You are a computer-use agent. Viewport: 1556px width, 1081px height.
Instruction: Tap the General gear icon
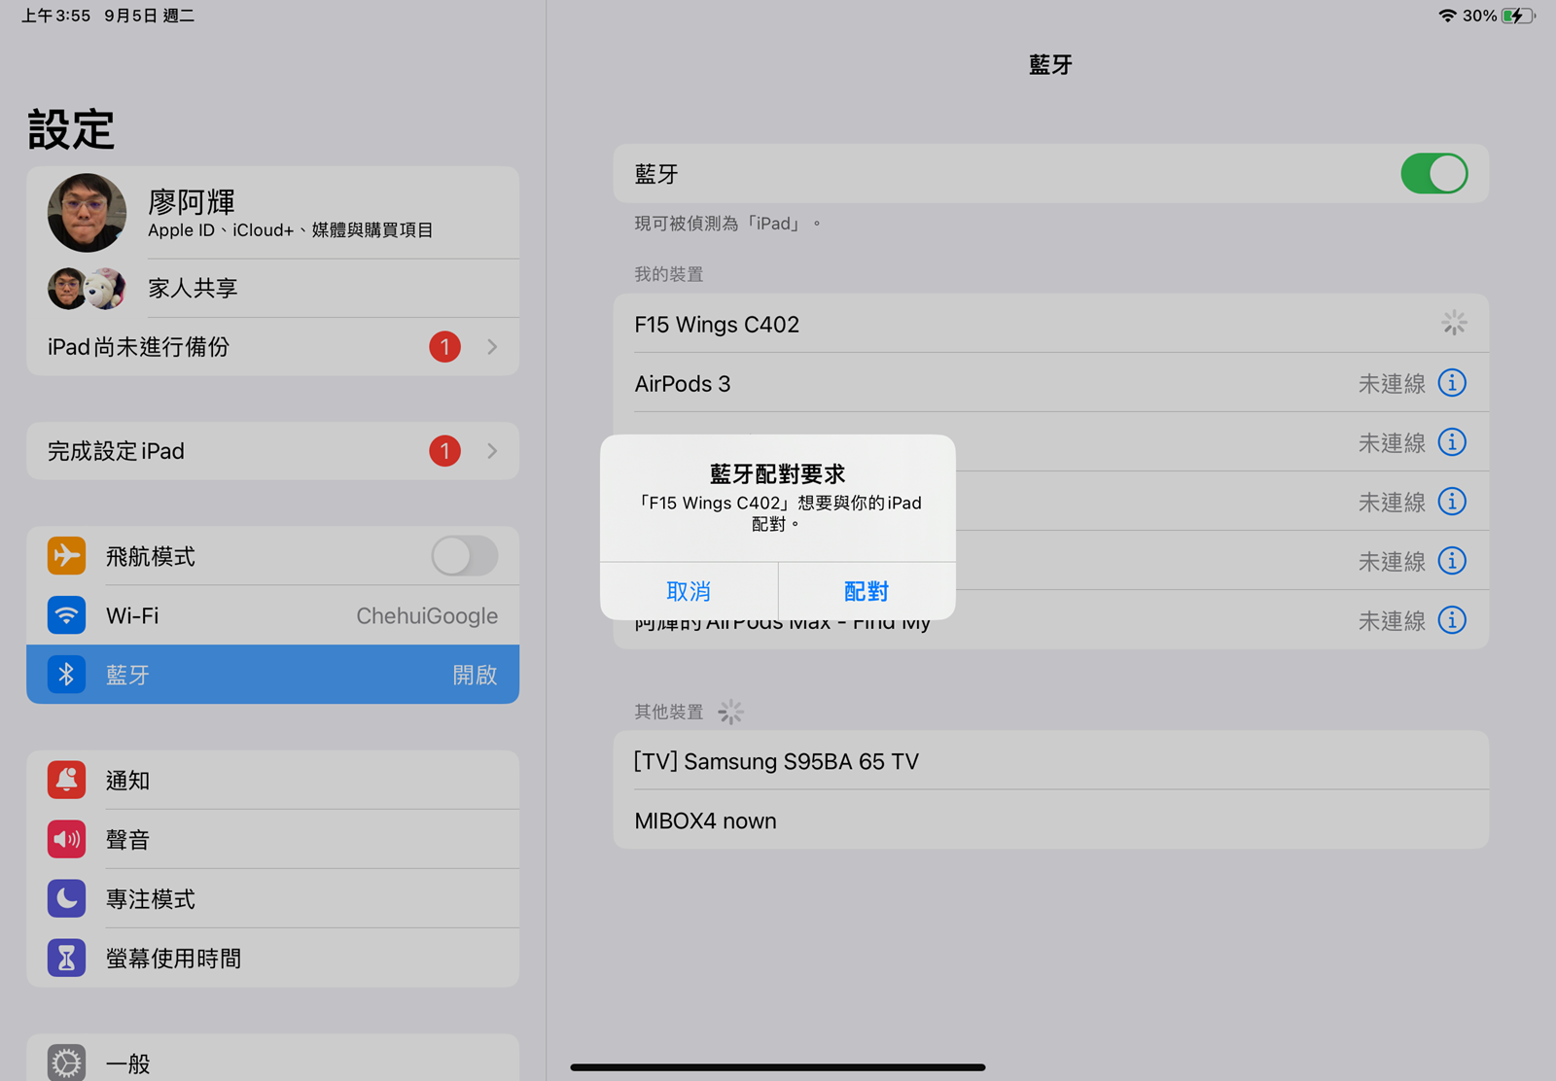click(66, 1063)
